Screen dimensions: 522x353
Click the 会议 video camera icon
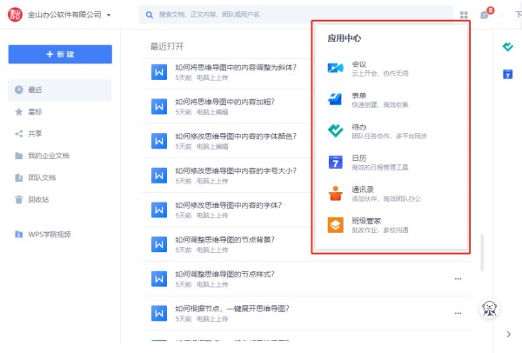pyautogui.click(x=335, y=68)
